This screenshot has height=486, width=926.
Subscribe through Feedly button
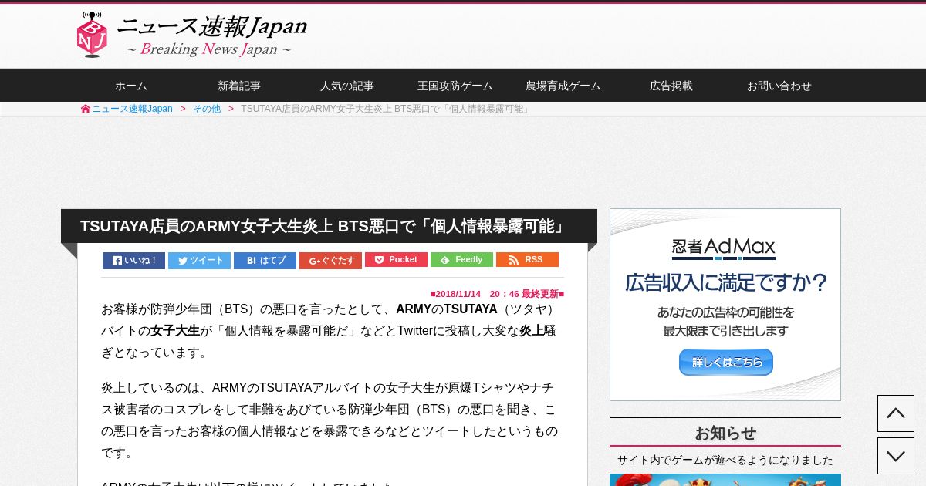[x=461, y=259]
